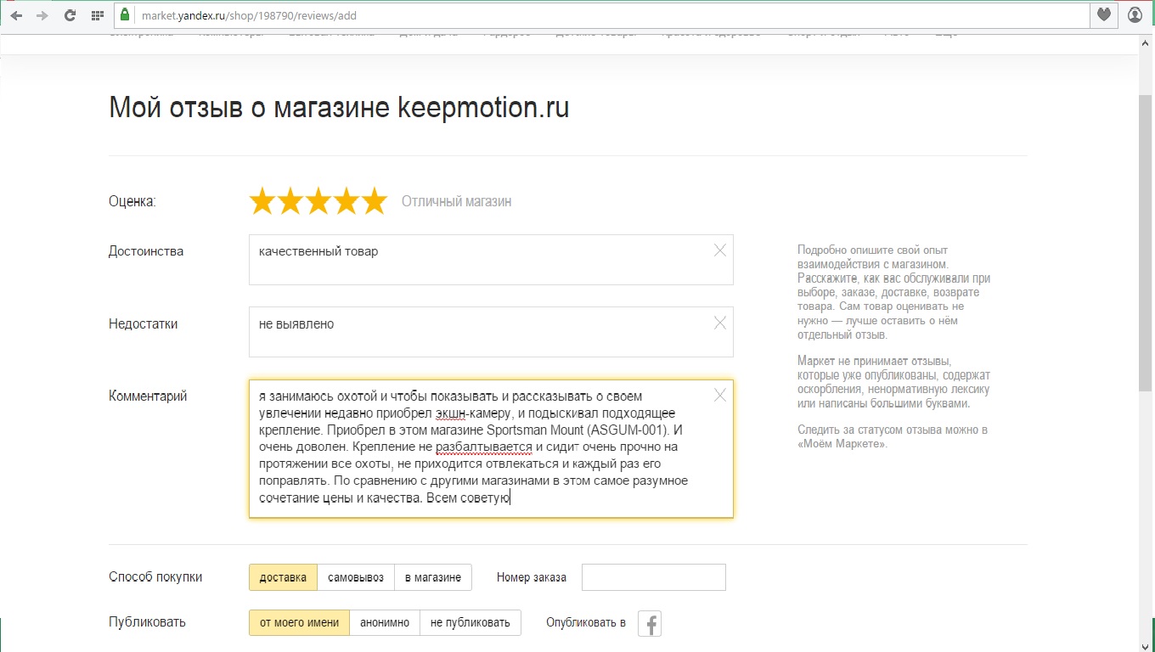Click the green lock security icon

tap(126, 15)
